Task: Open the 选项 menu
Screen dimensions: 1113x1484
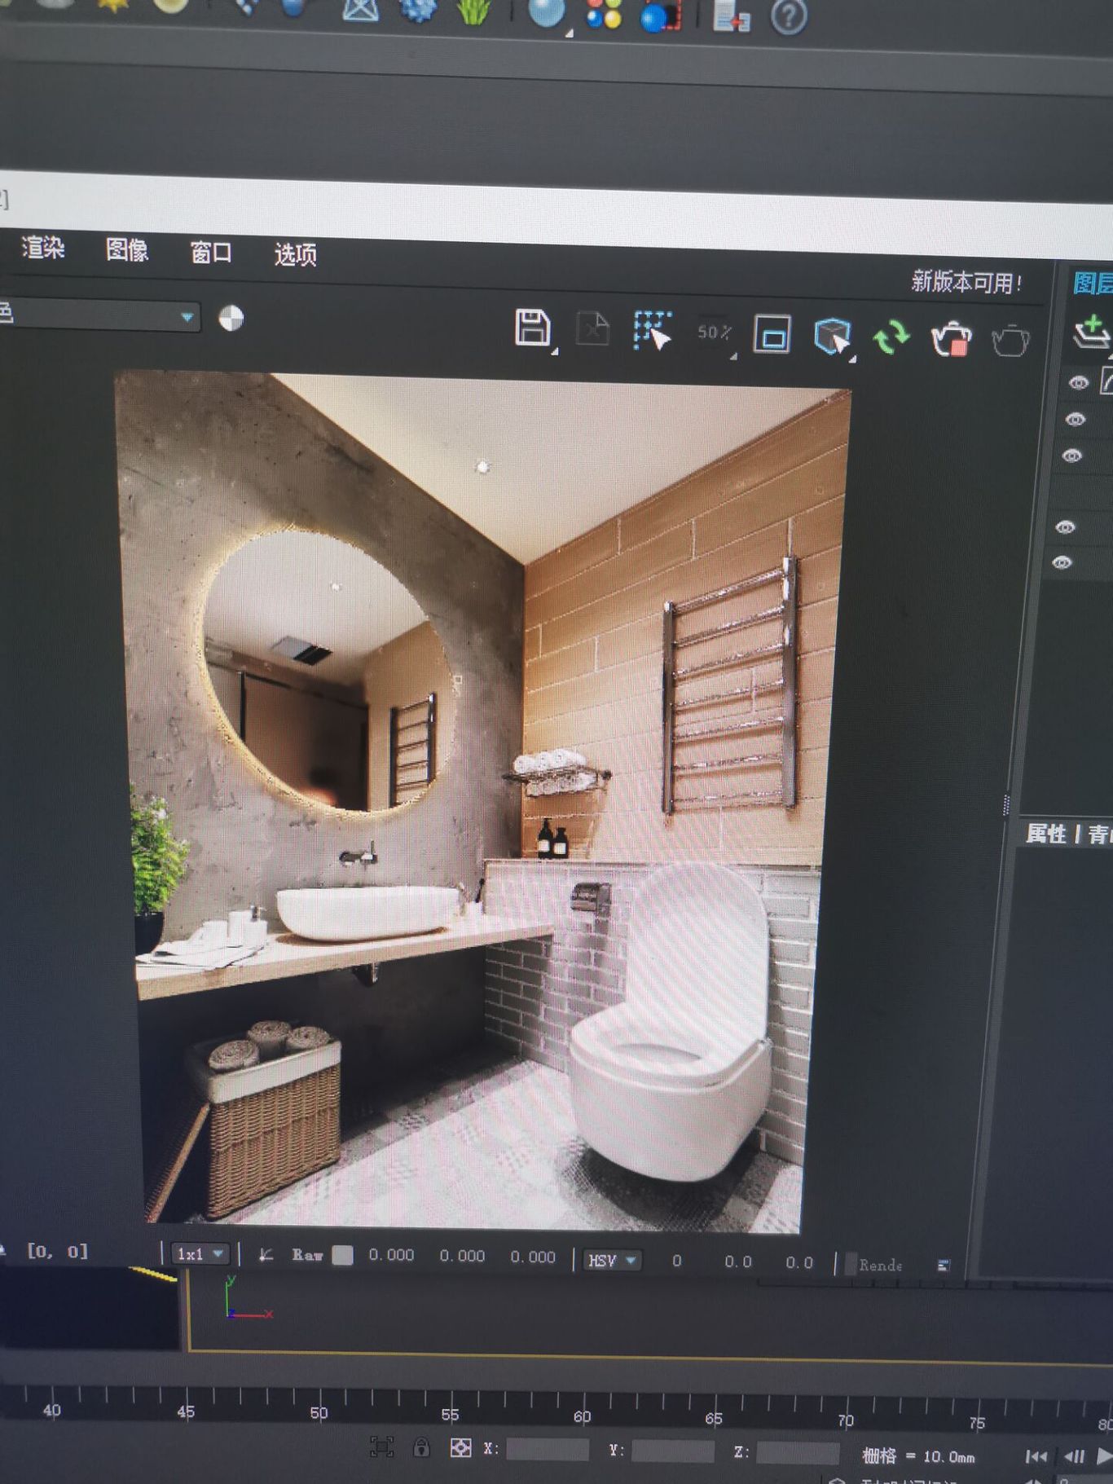Action: 295,254
